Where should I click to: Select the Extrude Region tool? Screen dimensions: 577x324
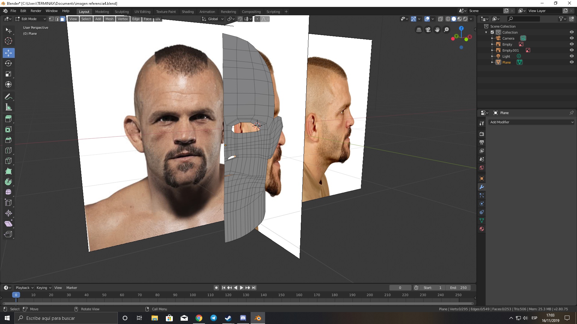coord(8,119)
